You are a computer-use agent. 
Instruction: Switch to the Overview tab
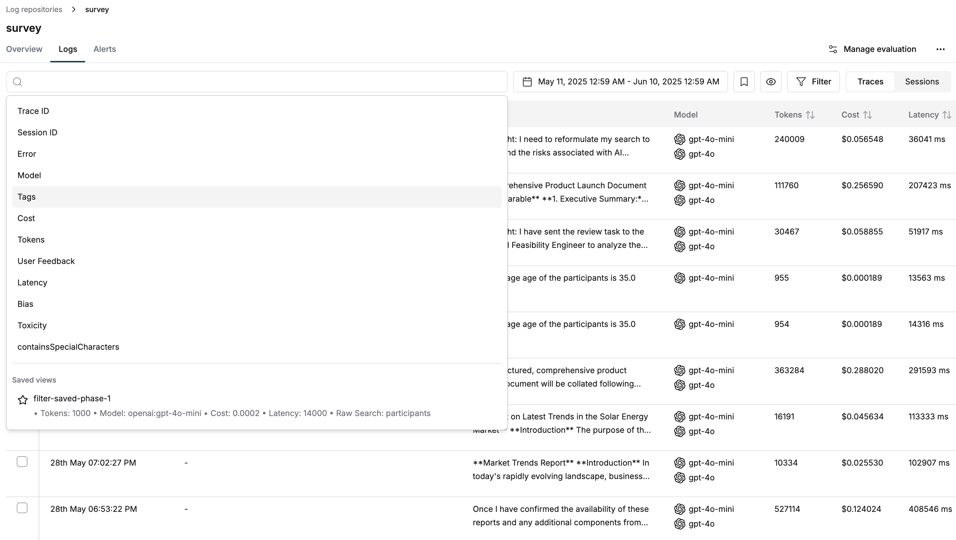24,49
